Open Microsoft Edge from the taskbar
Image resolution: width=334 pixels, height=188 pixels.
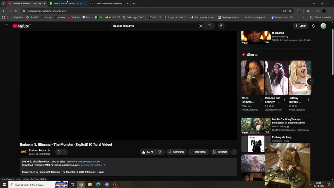point(98,185)
